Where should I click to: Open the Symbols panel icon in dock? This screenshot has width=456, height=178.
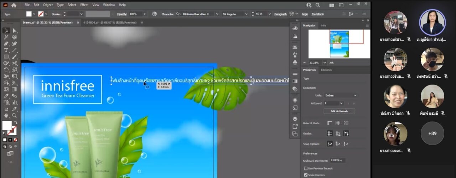[295, 62]
